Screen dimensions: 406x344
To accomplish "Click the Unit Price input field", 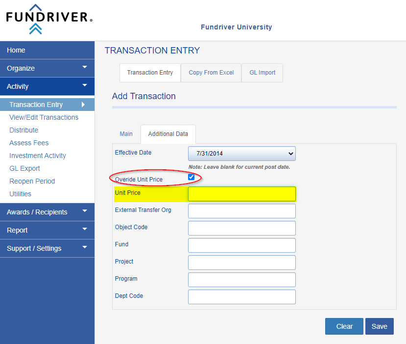I will [242, 194].
